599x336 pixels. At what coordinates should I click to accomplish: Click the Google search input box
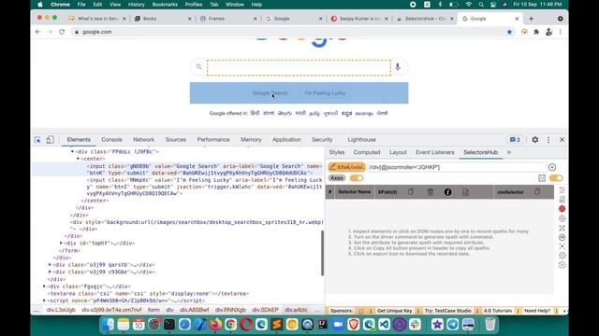tap(299, 67)
